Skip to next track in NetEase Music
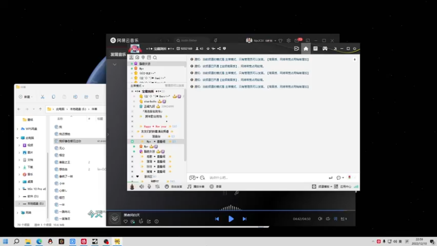This screenshot has width=437, height=246. click(244, 219)
